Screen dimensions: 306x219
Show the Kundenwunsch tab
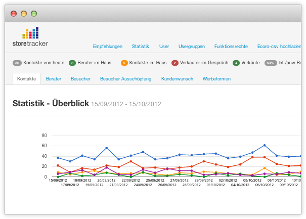point(177,79)
